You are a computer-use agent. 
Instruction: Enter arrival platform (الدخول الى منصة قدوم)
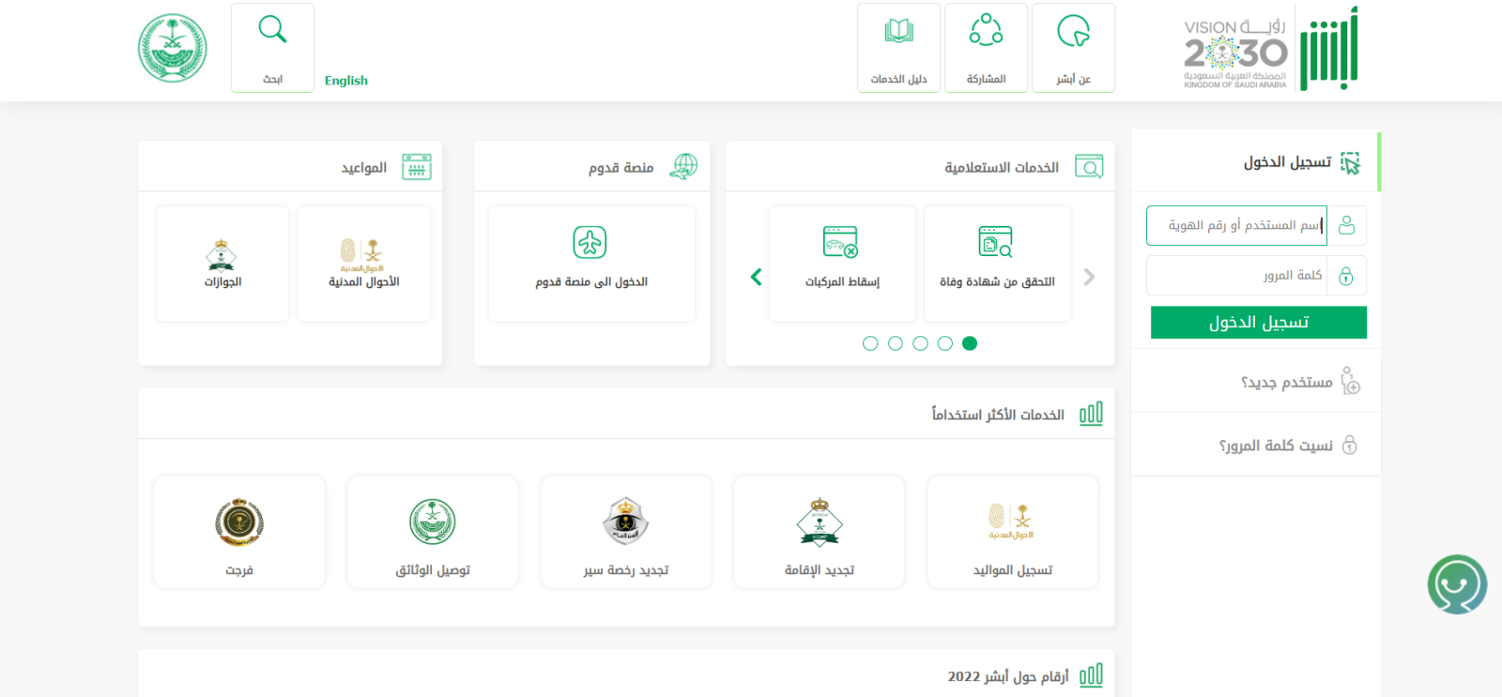coord(591,265)
